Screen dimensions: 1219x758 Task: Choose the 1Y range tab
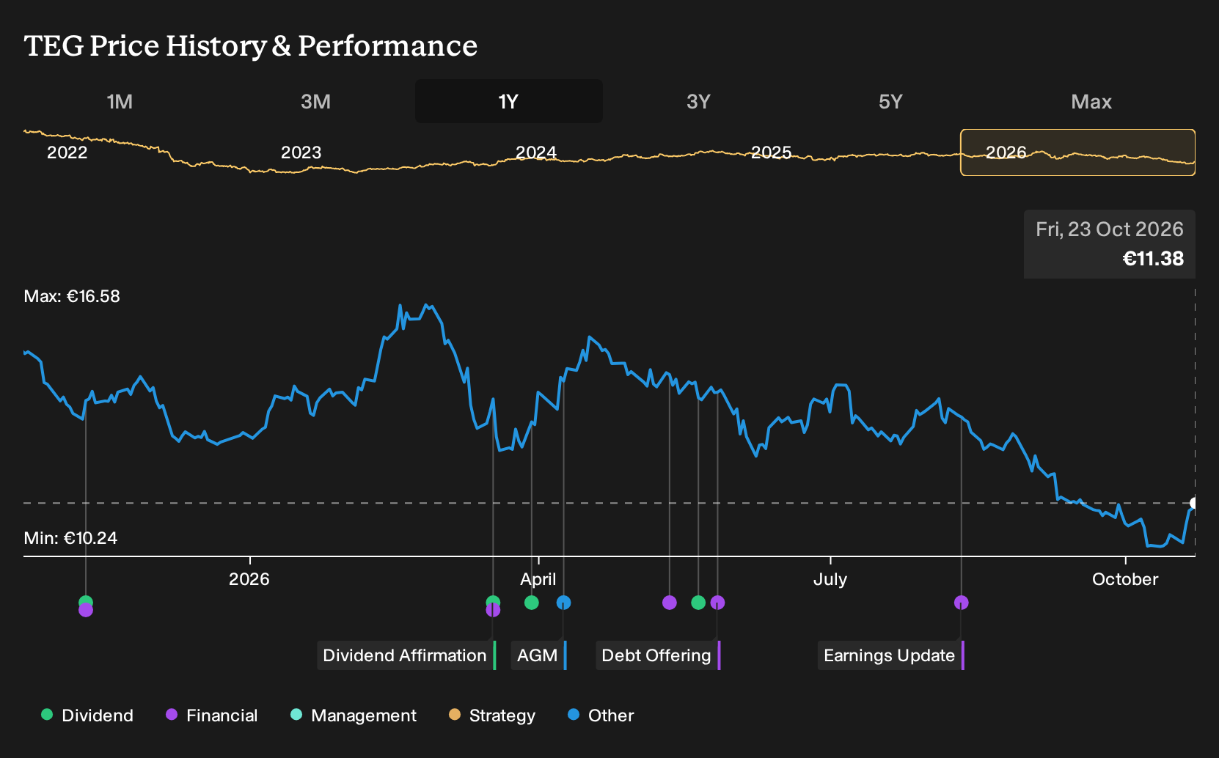pyautogui.click(x=509, y=101)
